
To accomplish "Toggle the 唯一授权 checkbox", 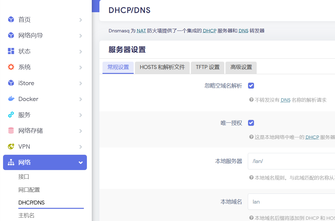I will pos(251,123).
